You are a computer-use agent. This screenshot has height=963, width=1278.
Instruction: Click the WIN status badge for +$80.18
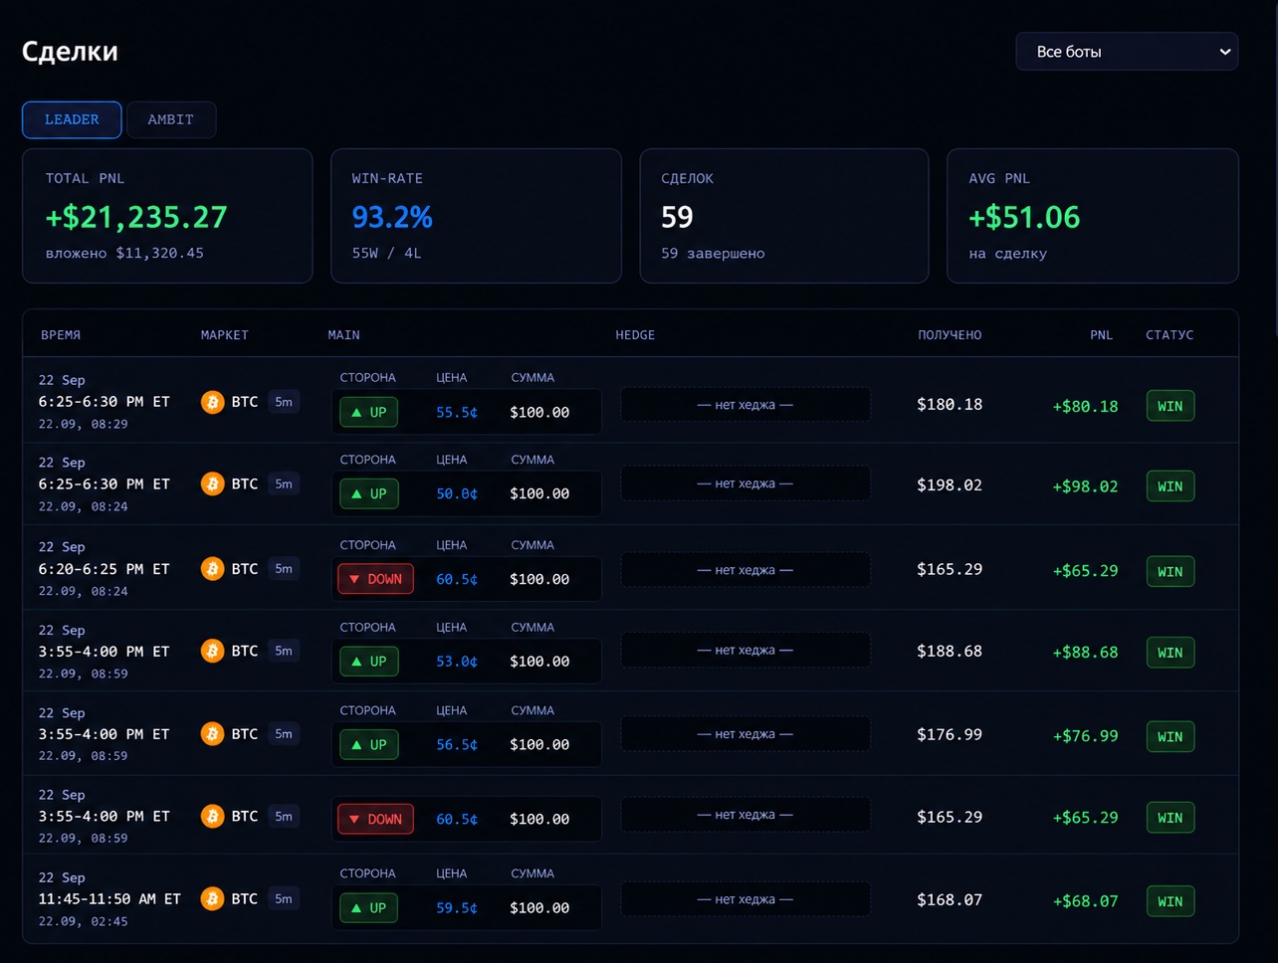coord(1171,406)
